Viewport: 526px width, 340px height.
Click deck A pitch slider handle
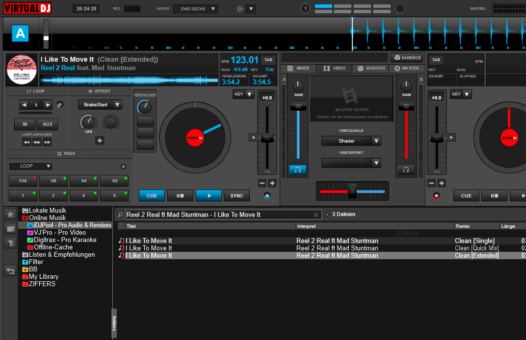pyautogui.click(x=267, y=137)
